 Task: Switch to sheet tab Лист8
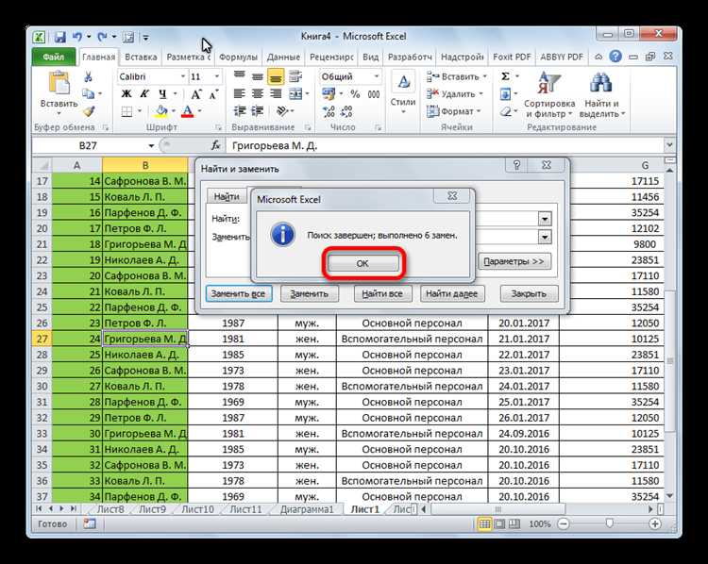click(x=110, y=509)
